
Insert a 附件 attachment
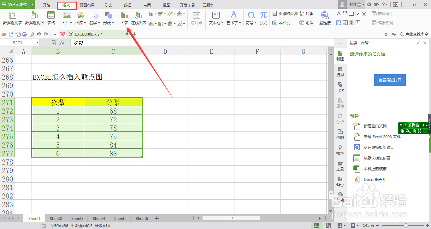pyautogui.click(x=306, y=23)
